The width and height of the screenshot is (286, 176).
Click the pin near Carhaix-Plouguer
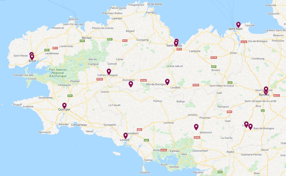[109, 72]
